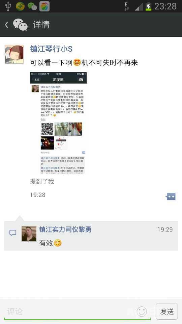Open the emoji smiley picker
The height and width of the screenshot is (324, 182).
142,312
